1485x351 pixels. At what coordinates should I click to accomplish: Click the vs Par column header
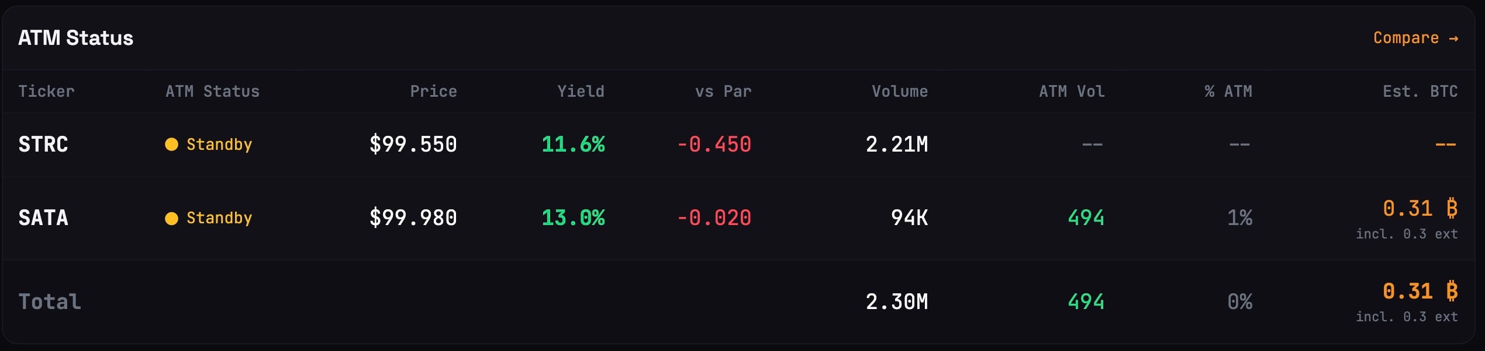coord(723,92)
